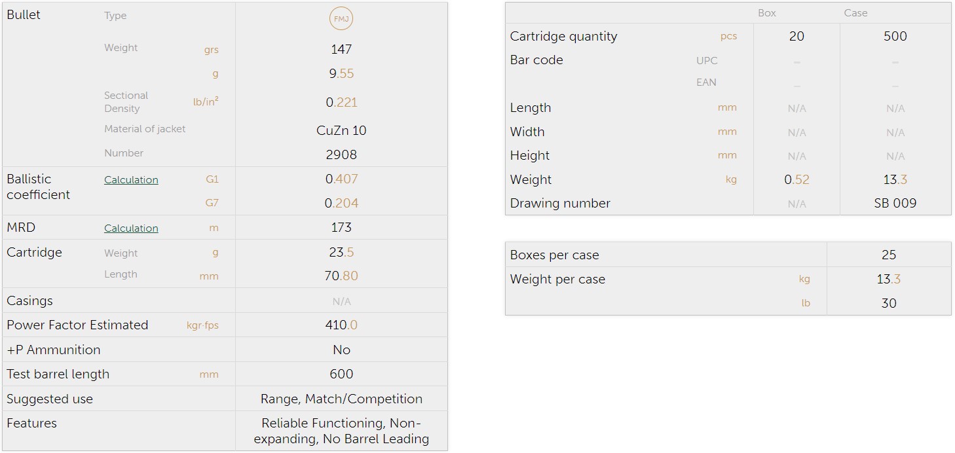Click the drawing number SB 009

[x=895, y=204]
